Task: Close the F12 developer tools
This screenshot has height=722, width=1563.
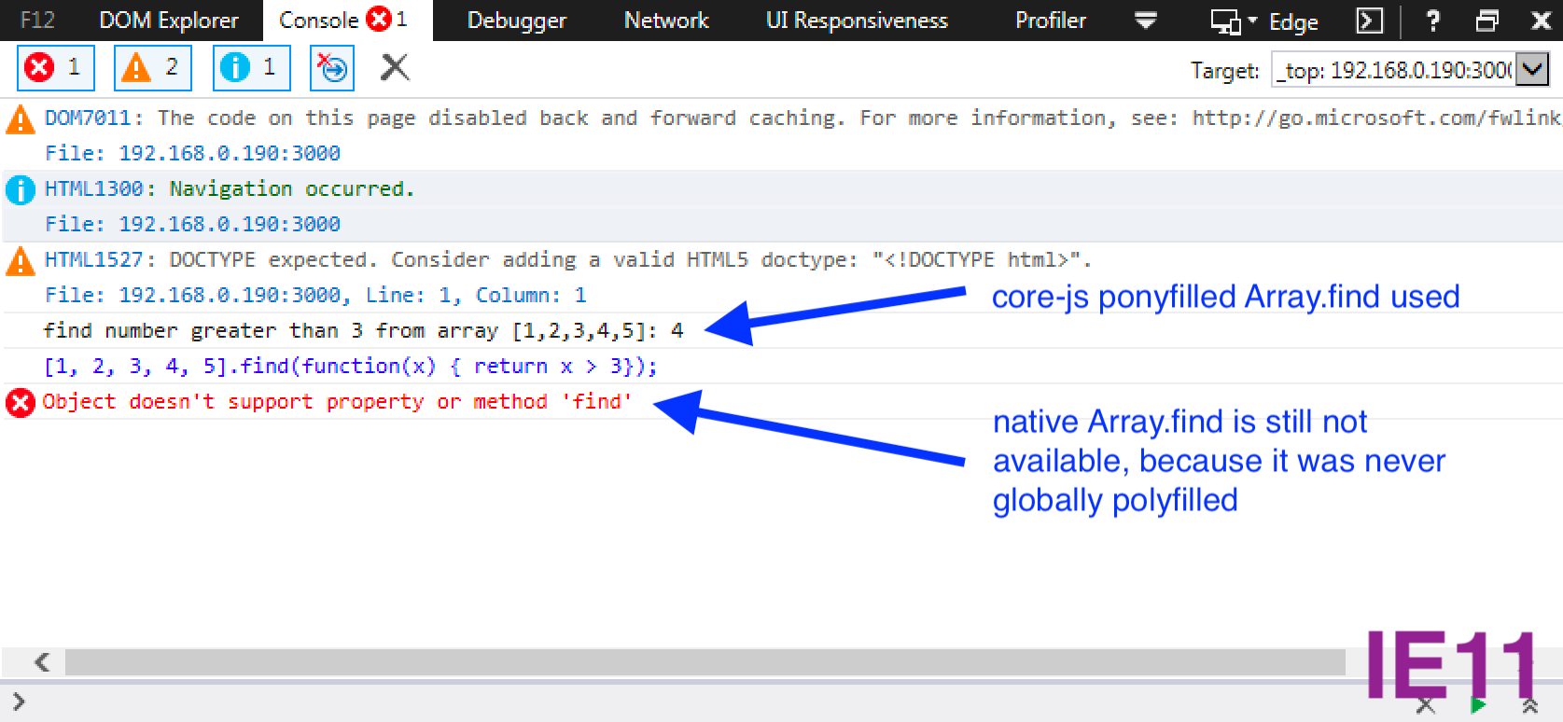Action: (1542, 21)
